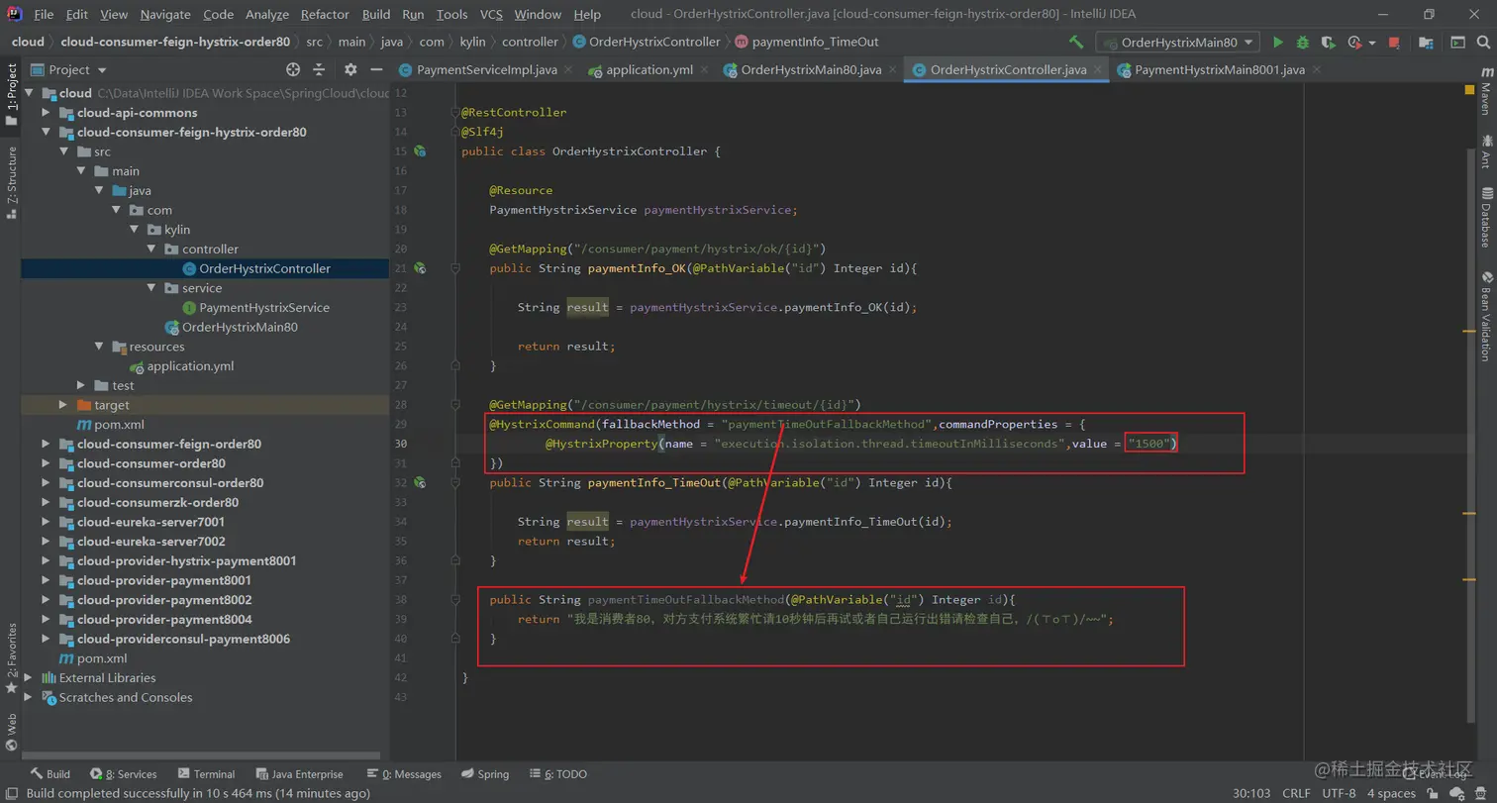Expand the cloud-api-commons module
Screen dimensions: 1497x803
point(46,113)
